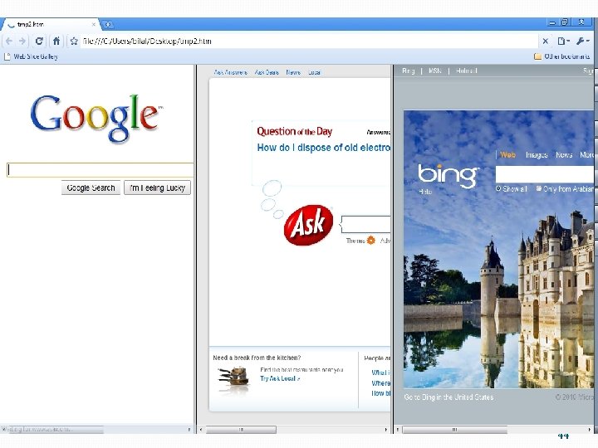Viewport: 598px width, 448px height.
Task: Click the Try Ask Local link
Action: pyautogui.click(x=280, y=378)
